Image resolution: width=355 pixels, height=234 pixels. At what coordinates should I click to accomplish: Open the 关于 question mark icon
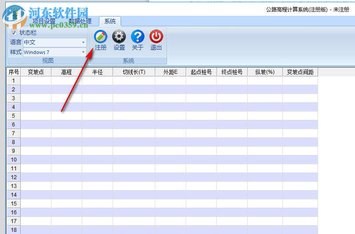137,40
